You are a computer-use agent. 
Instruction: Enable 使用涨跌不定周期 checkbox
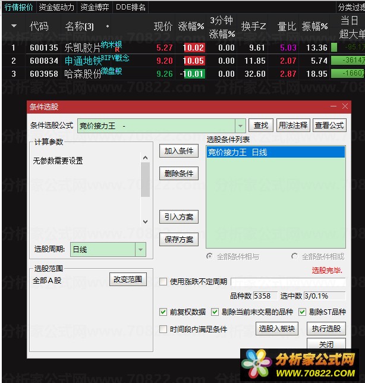coord(163,282)
